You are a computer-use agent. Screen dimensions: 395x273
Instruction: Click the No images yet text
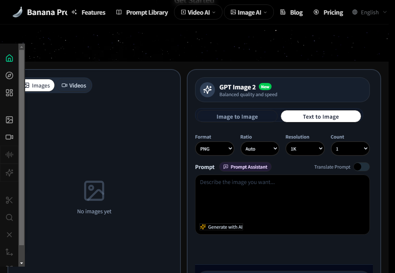[x=94, y=211]
